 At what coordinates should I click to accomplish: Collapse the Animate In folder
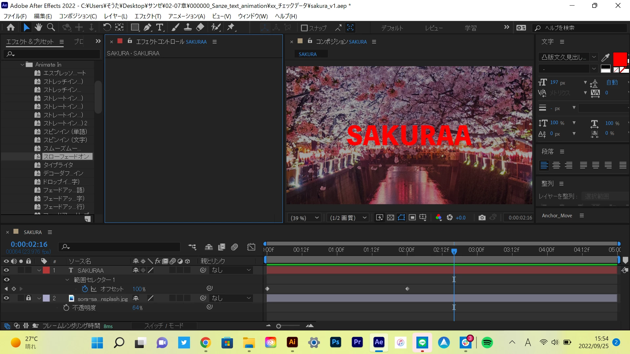point(22,65)
